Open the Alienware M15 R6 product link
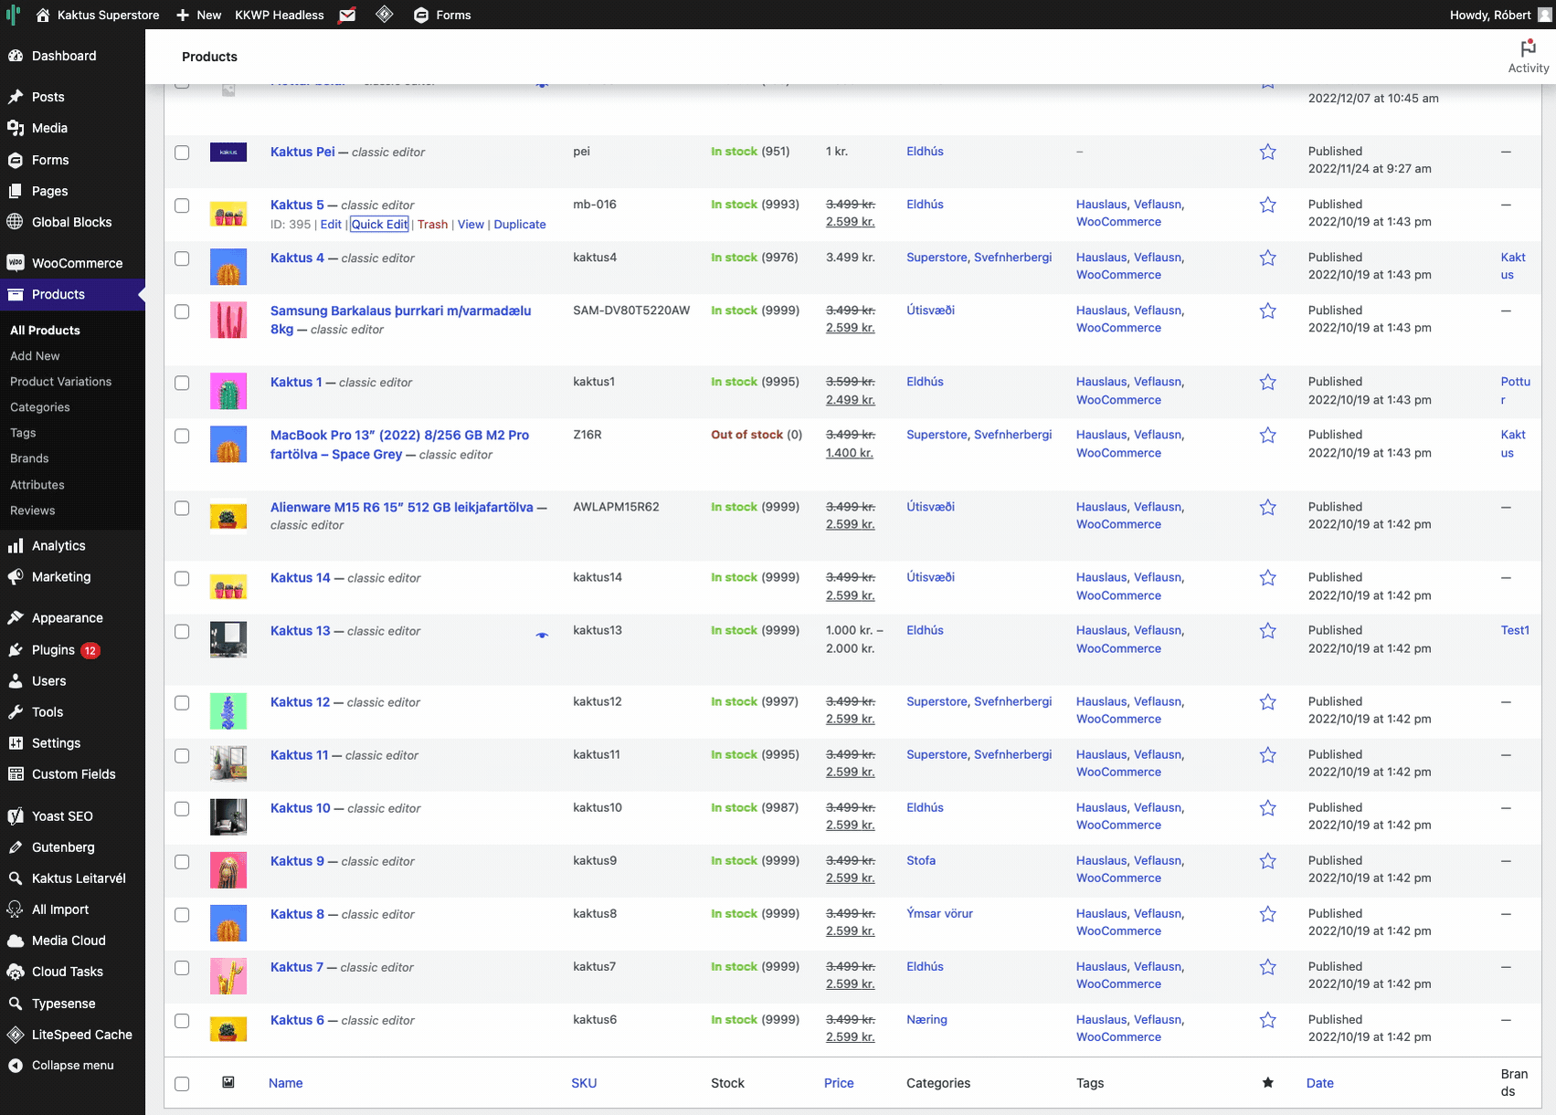This screenshot has width=1556, height=1115. pyautogui.click(x=401, y=507)
